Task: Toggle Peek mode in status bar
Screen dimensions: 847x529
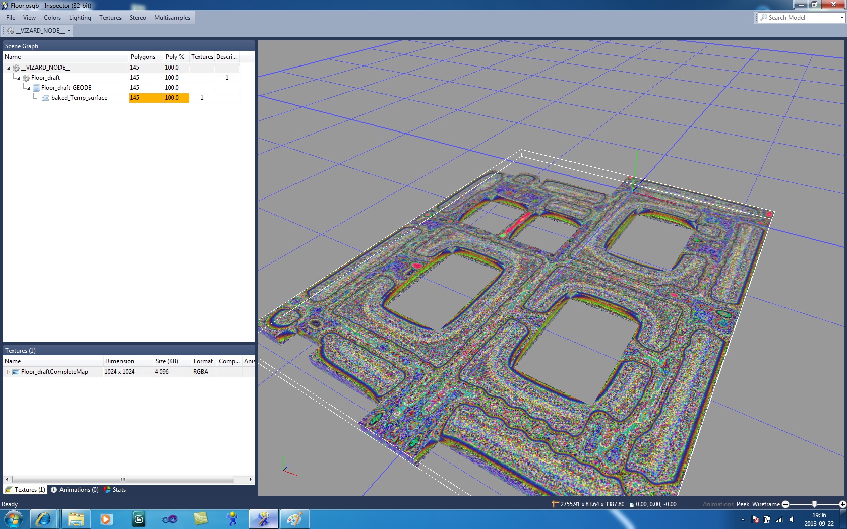Action: point(743,504)
